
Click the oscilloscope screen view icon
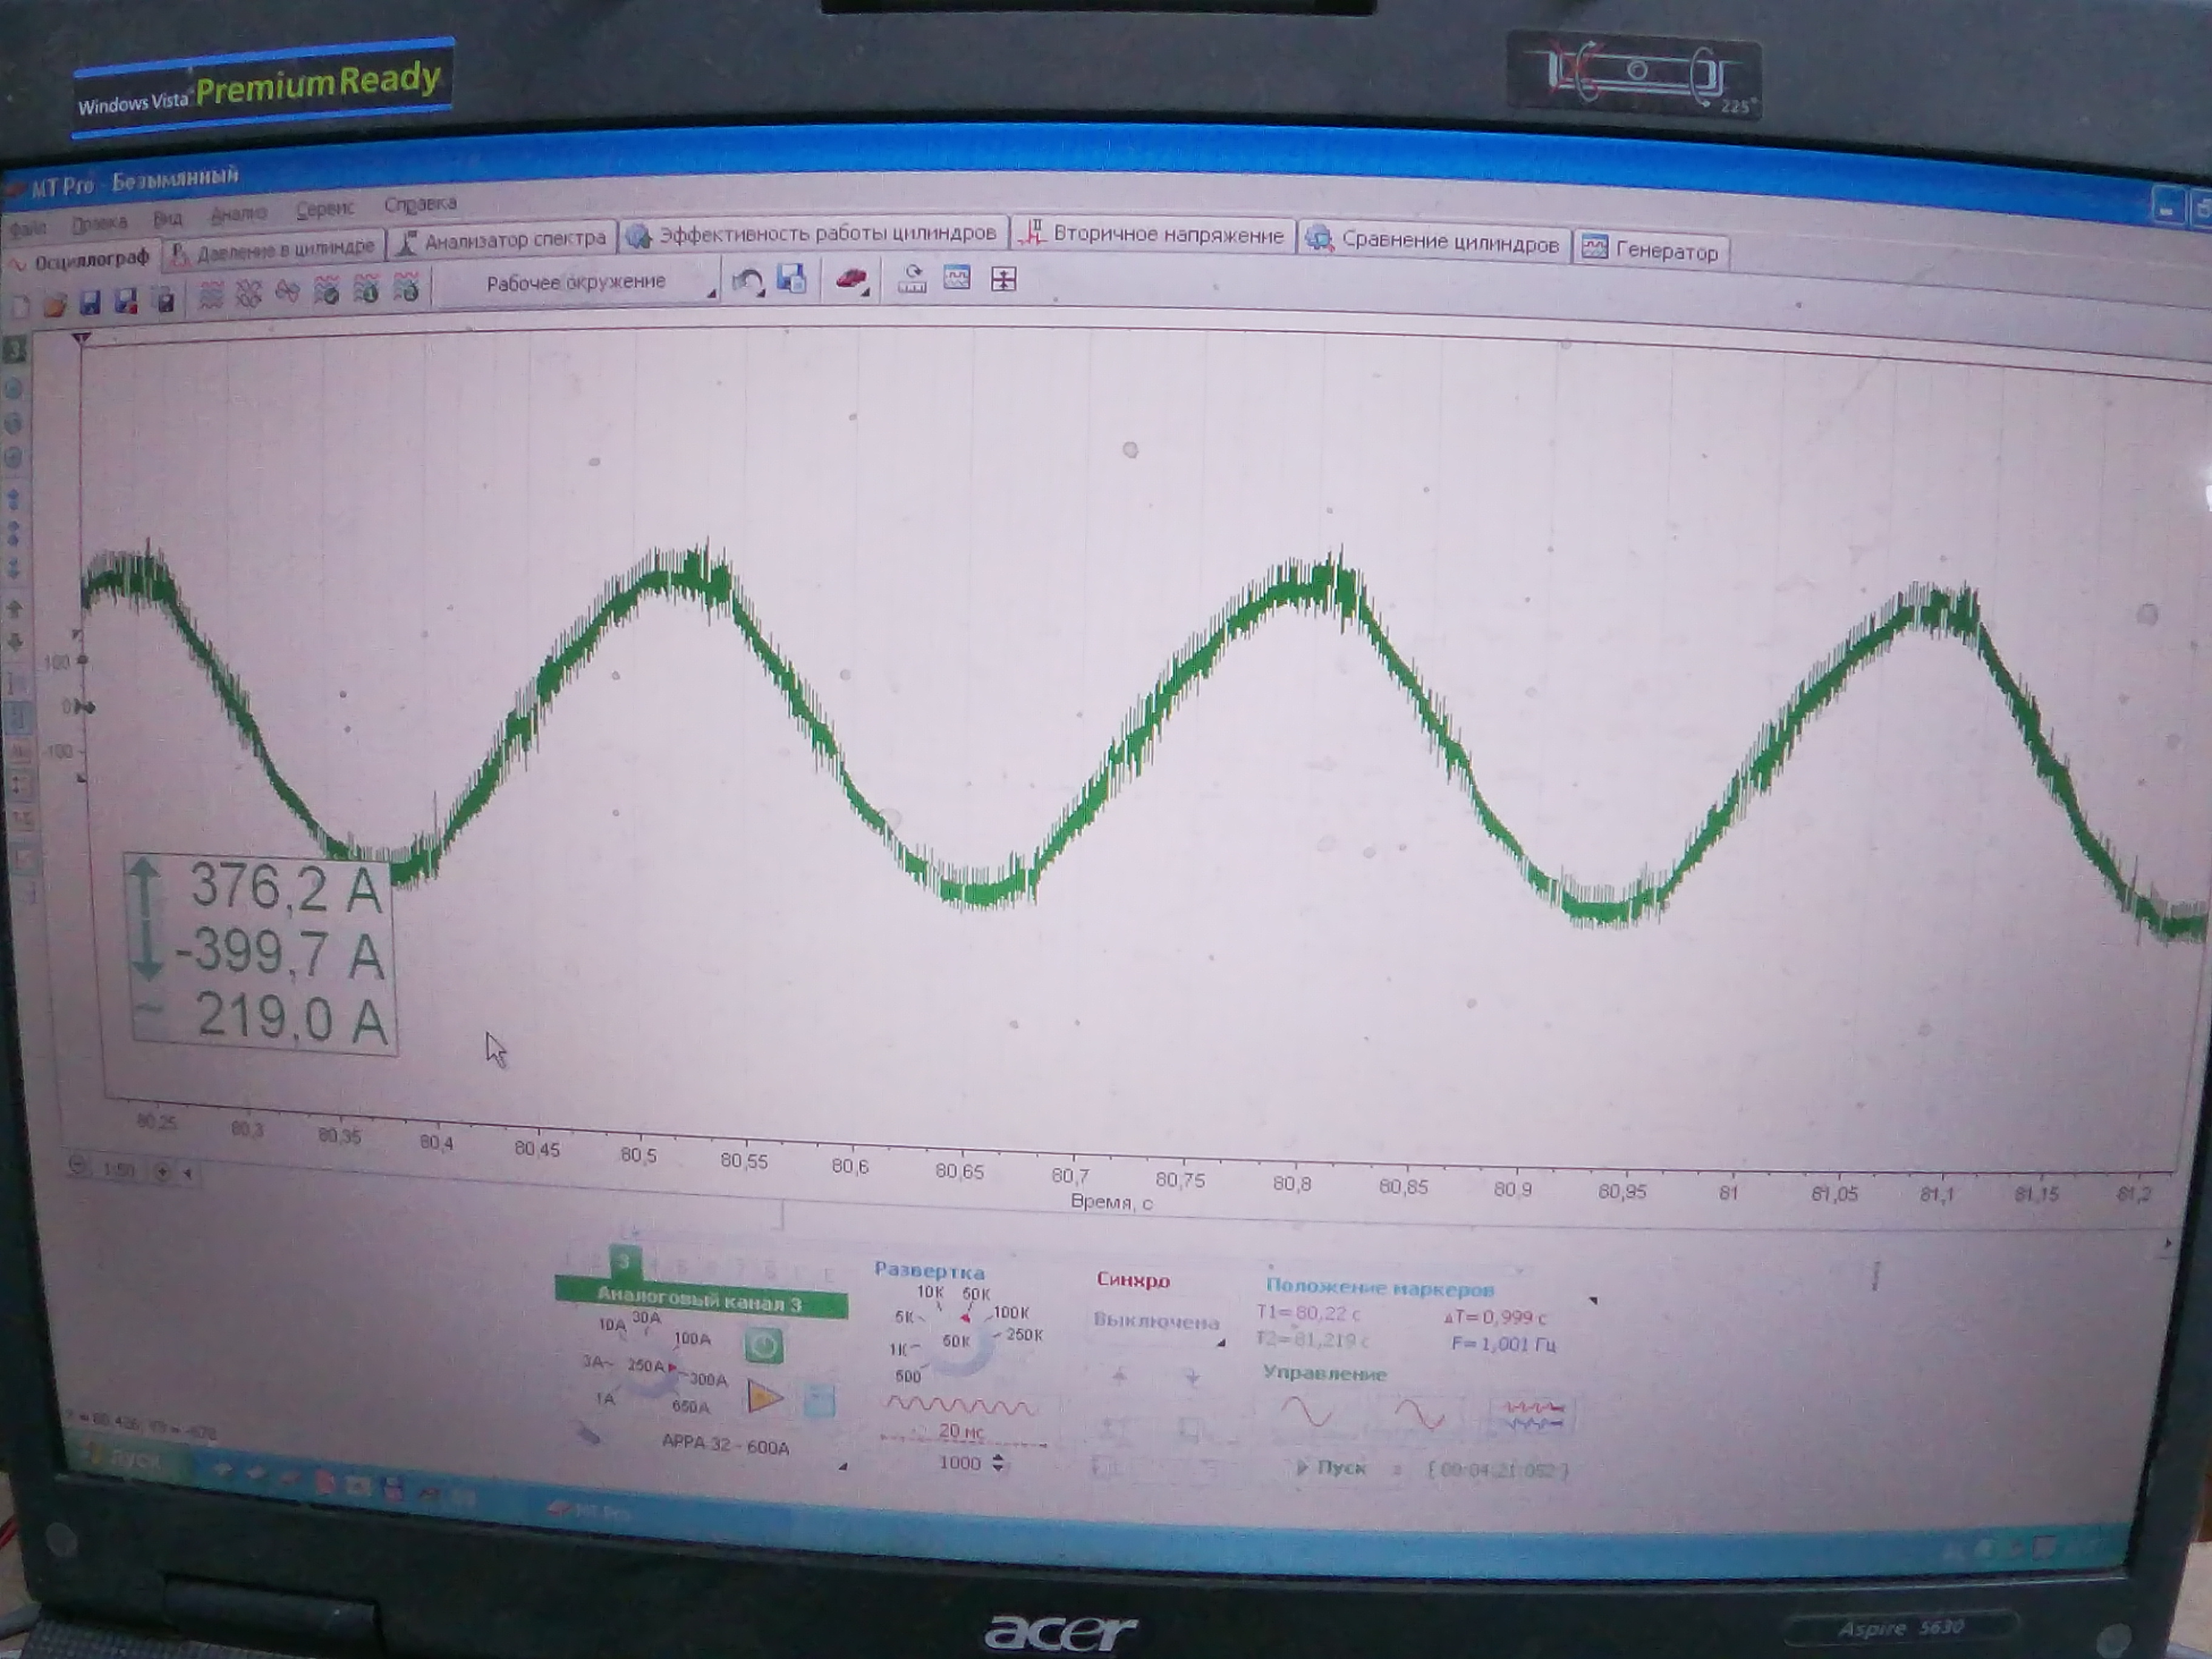(957, 278)
